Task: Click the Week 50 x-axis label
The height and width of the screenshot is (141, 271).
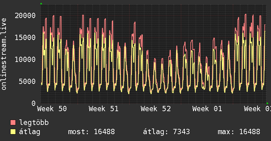Action: 52,109
